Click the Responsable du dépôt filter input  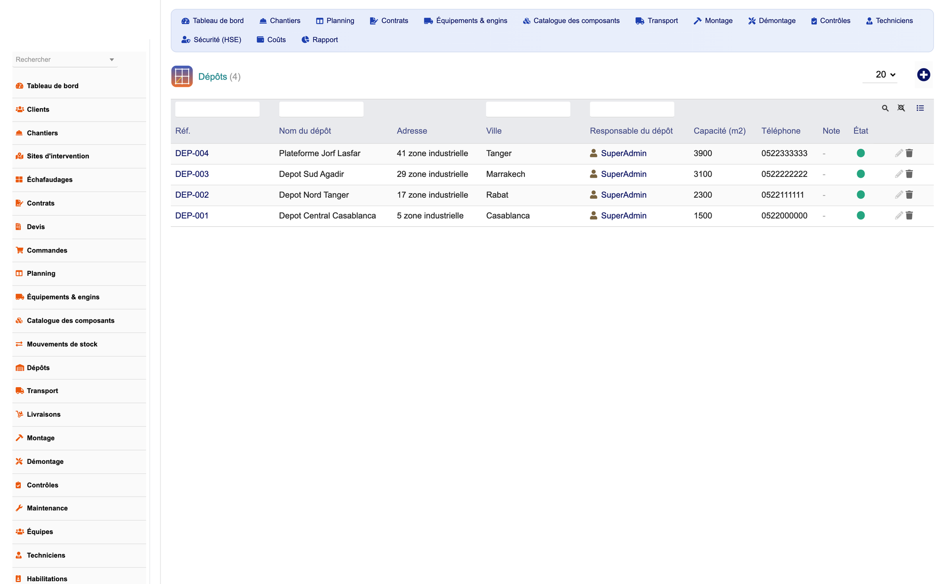(x=632, y=109)
